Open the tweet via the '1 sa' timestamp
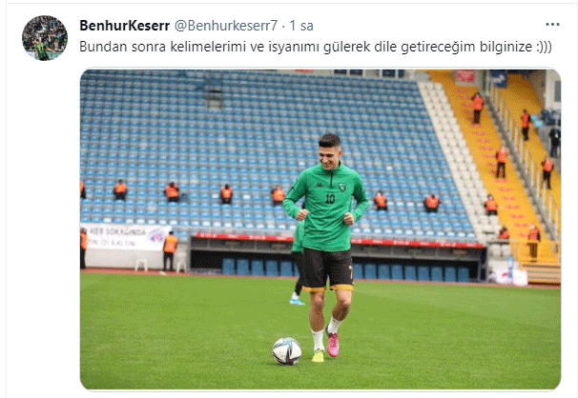 (x=301, y=26)
